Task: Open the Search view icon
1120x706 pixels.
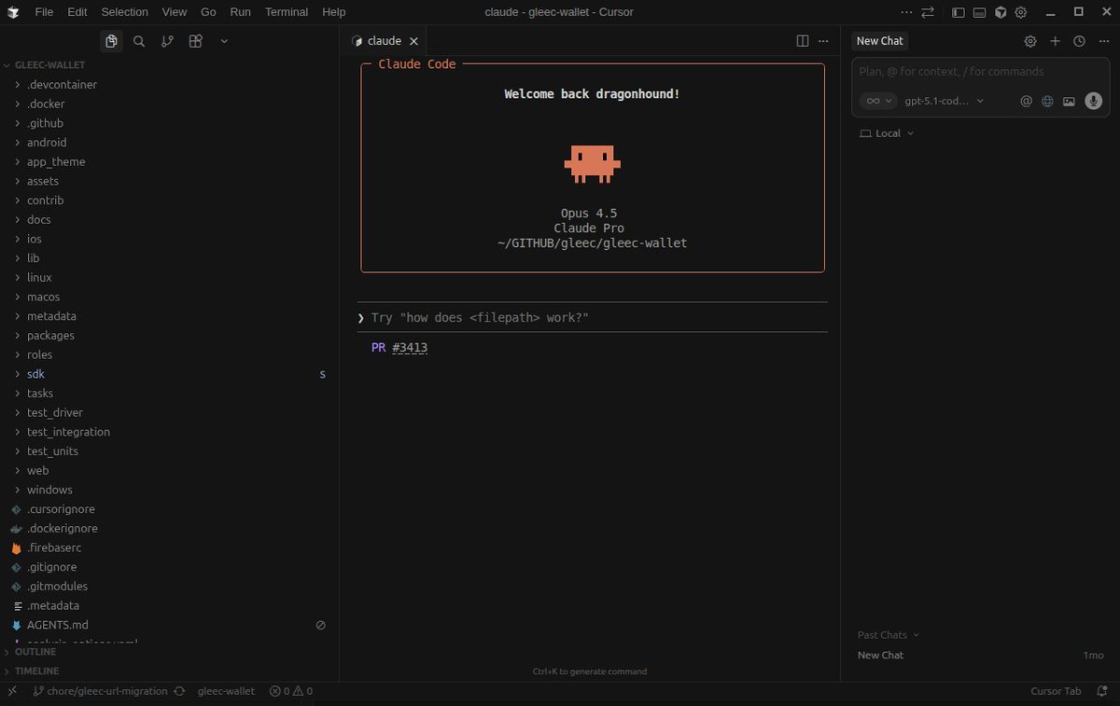Action: click(139, 41)
